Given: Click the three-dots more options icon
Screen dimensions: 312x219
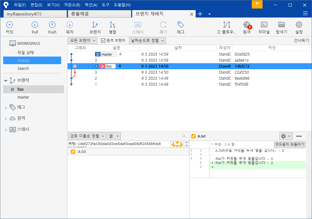Looking at the screenshot, I should pos(299,136).
